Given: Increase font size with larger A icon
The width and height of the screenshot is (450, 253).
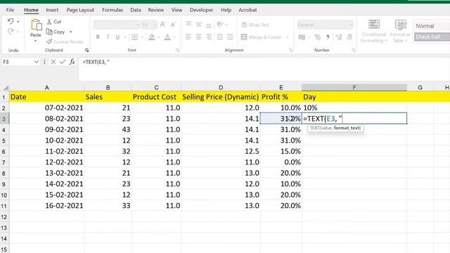Looking at the screenshot, I should 163,25.
